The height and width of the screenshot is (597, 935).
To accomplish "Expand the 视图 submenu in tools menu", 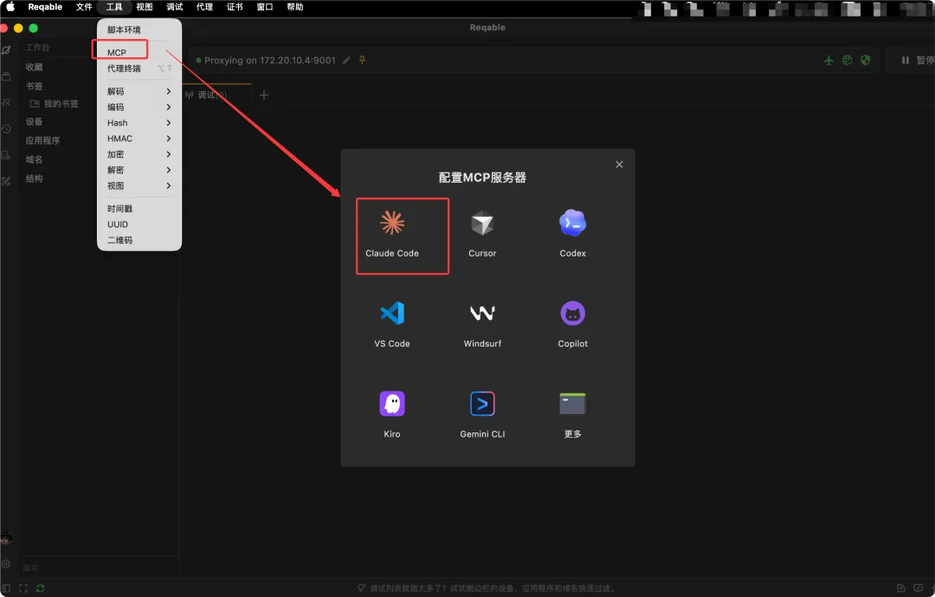I will tap(139, 185).
